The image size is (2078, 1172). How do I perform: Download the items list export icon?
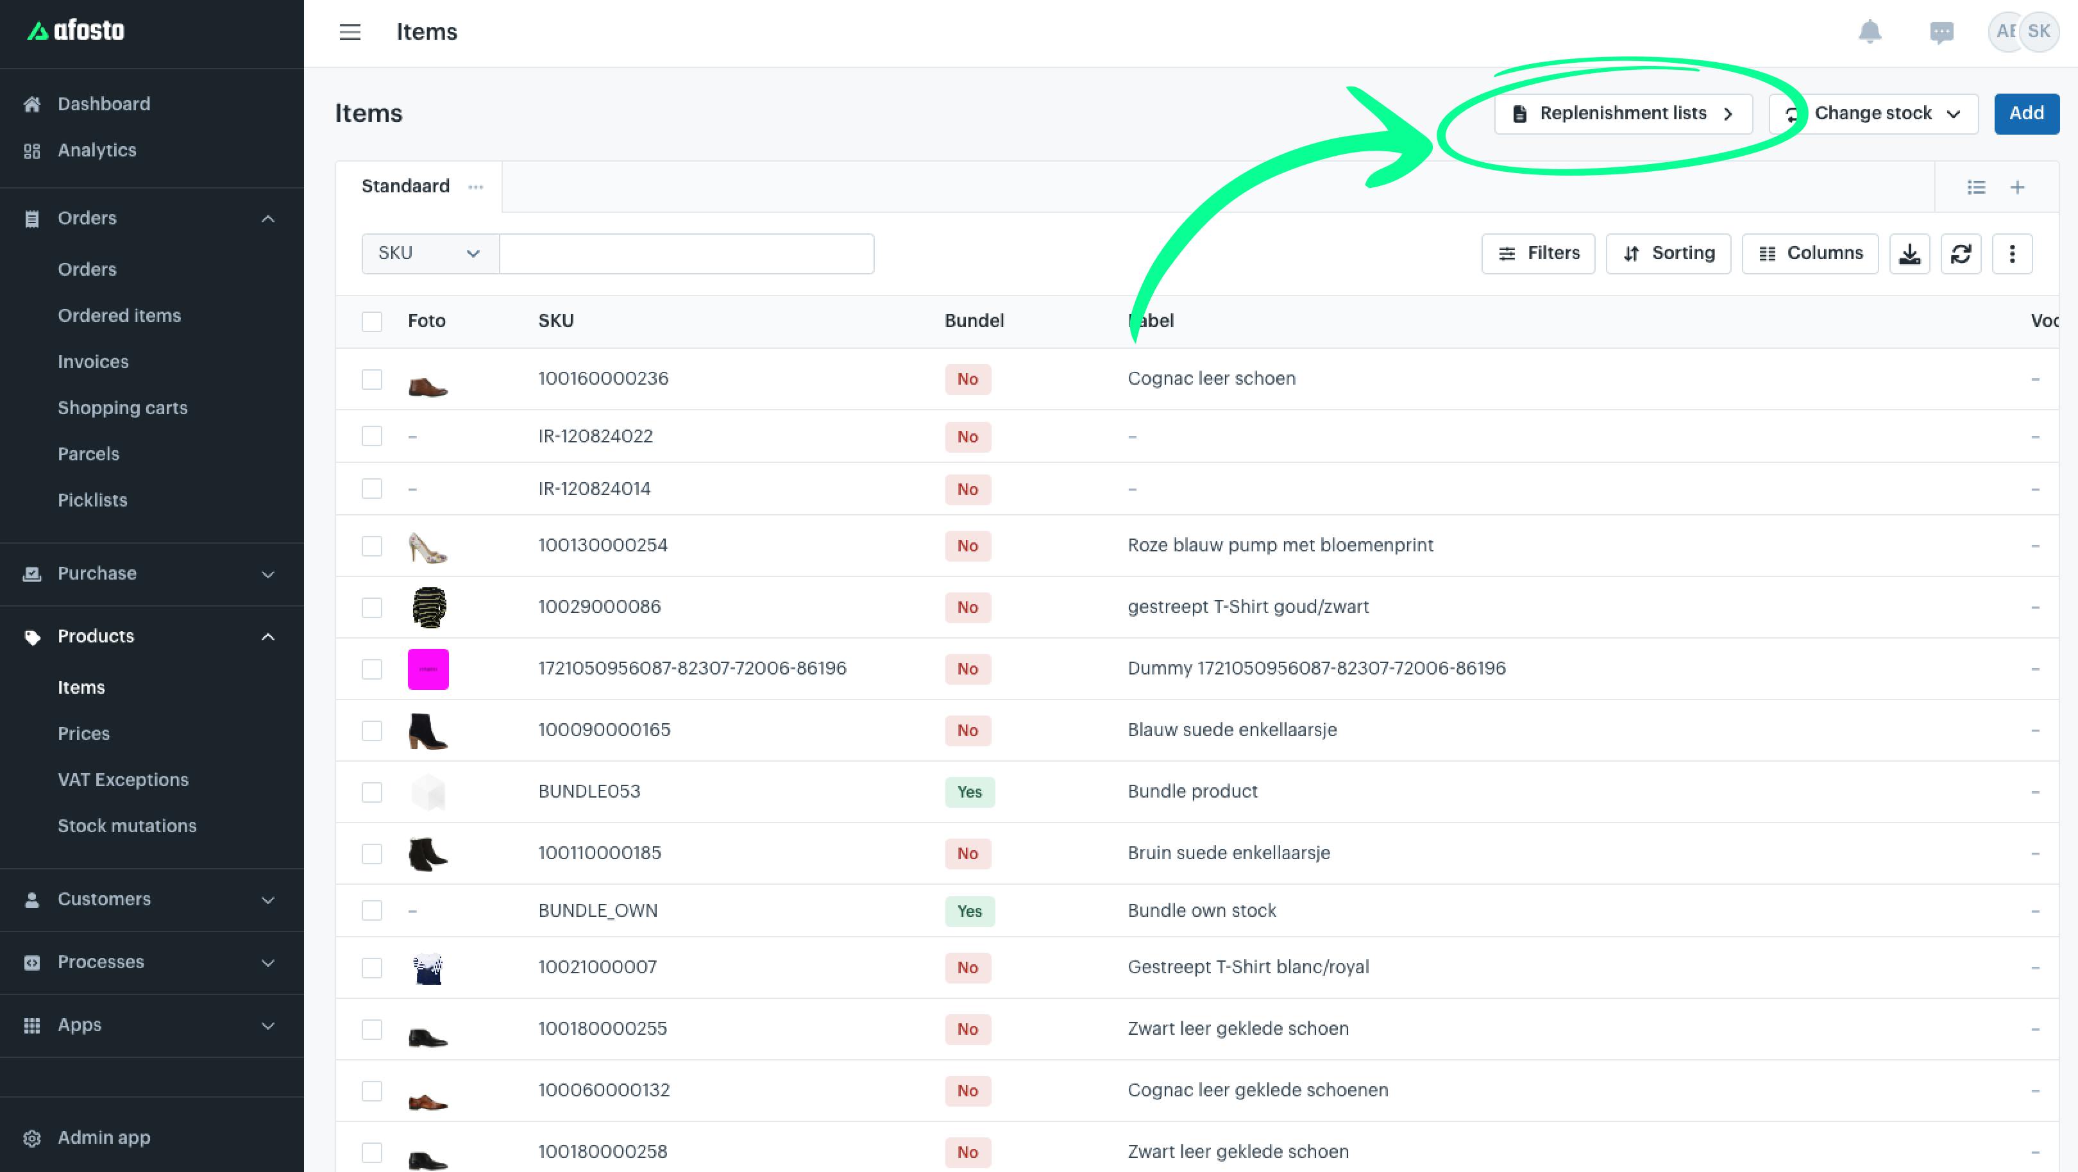1909,254
